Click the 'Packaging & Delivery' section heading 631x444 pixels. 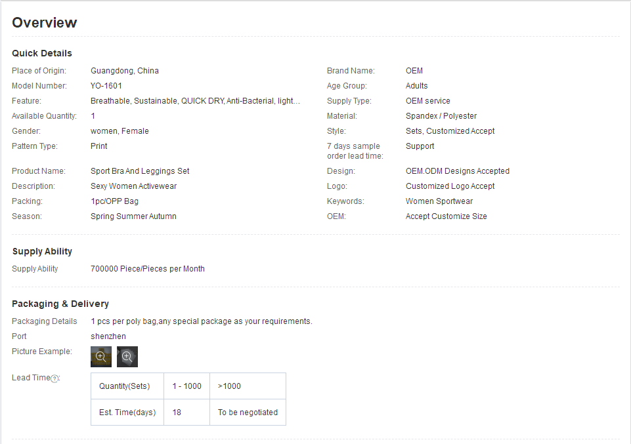click(x=60, y=304)
